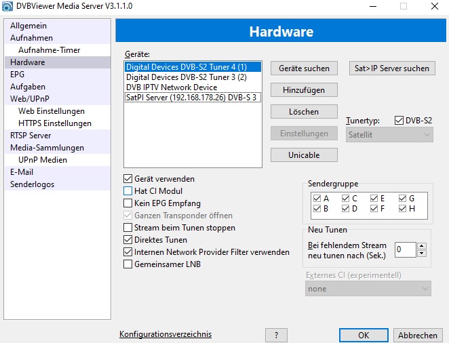This screenshot has height=343, width=449.
Task: Toggle Direktes Tunen checkbox
Action: click(x=128, y=240)
